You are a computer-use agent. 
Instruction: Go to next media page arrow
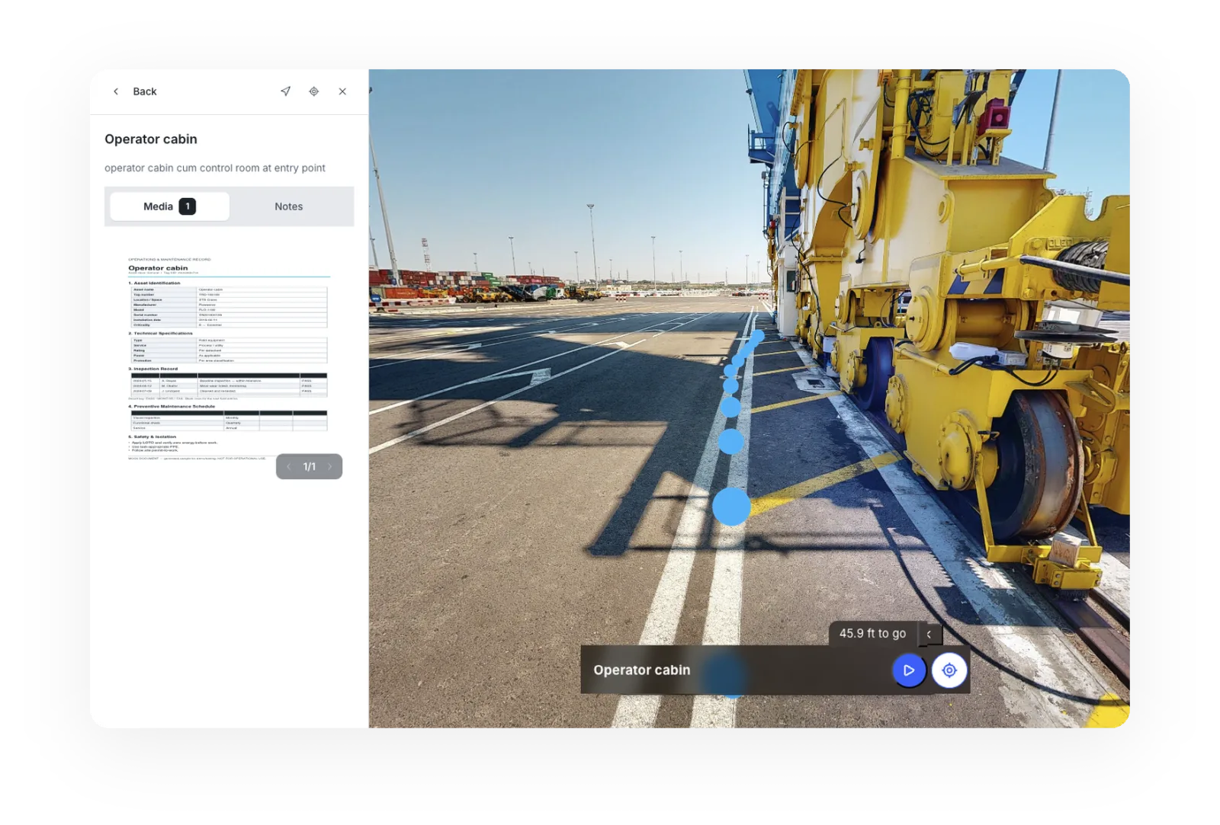coord(330,466)
